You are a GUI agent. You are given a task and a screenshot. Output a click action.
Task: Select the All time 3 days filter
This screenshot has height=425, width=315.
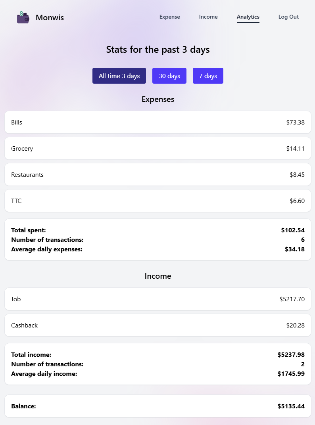(x=119, y=75)
